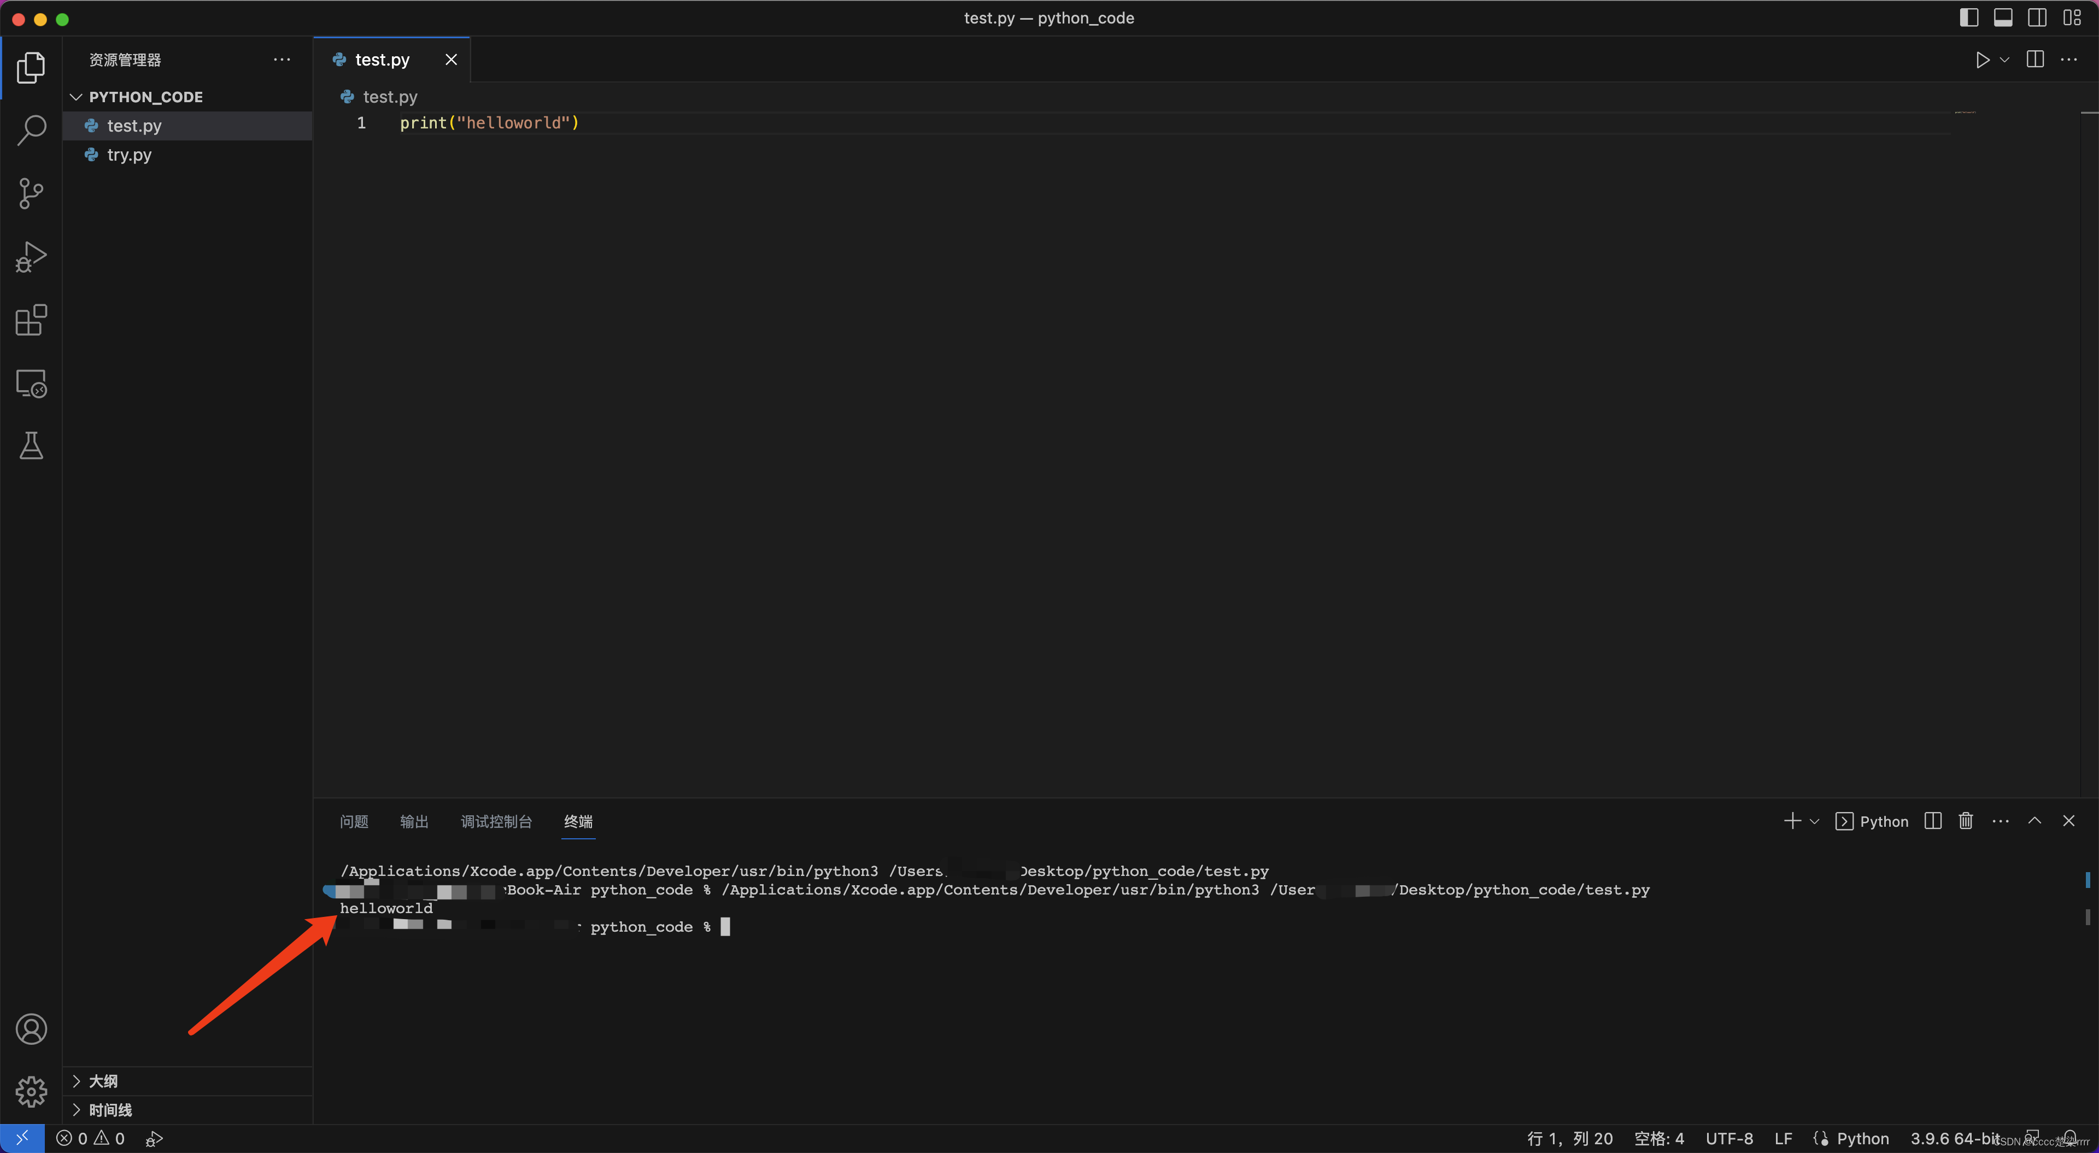The width and height of the screenshot is (2099, 1153).
Task: Maximize the panel size with chevron up
Action: [x=2034, y=821]
